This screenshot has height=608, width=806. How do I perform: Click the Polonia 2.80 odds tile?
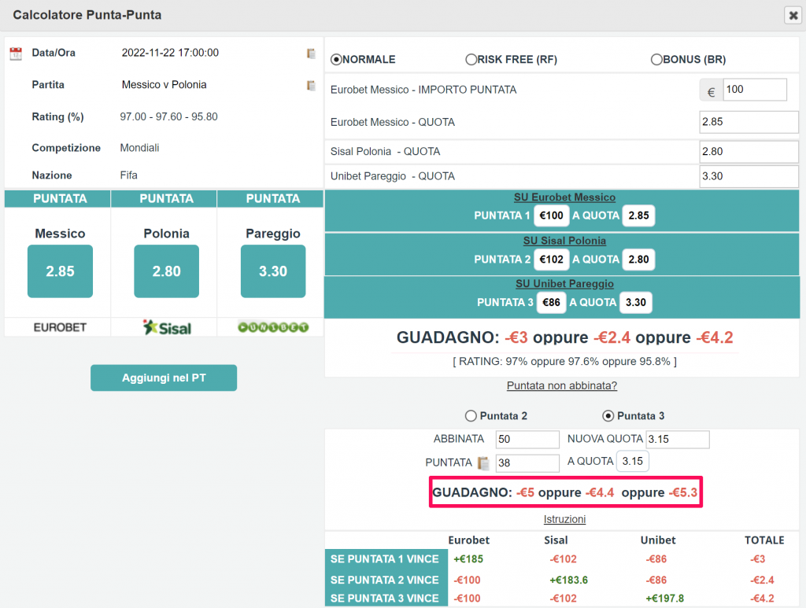pyautogui.click(x=167, y=271)
